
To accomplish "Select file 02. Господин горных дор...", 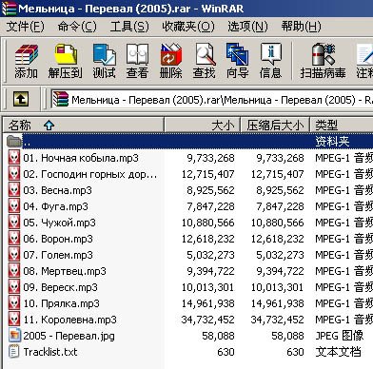I will tap(89, 174).
